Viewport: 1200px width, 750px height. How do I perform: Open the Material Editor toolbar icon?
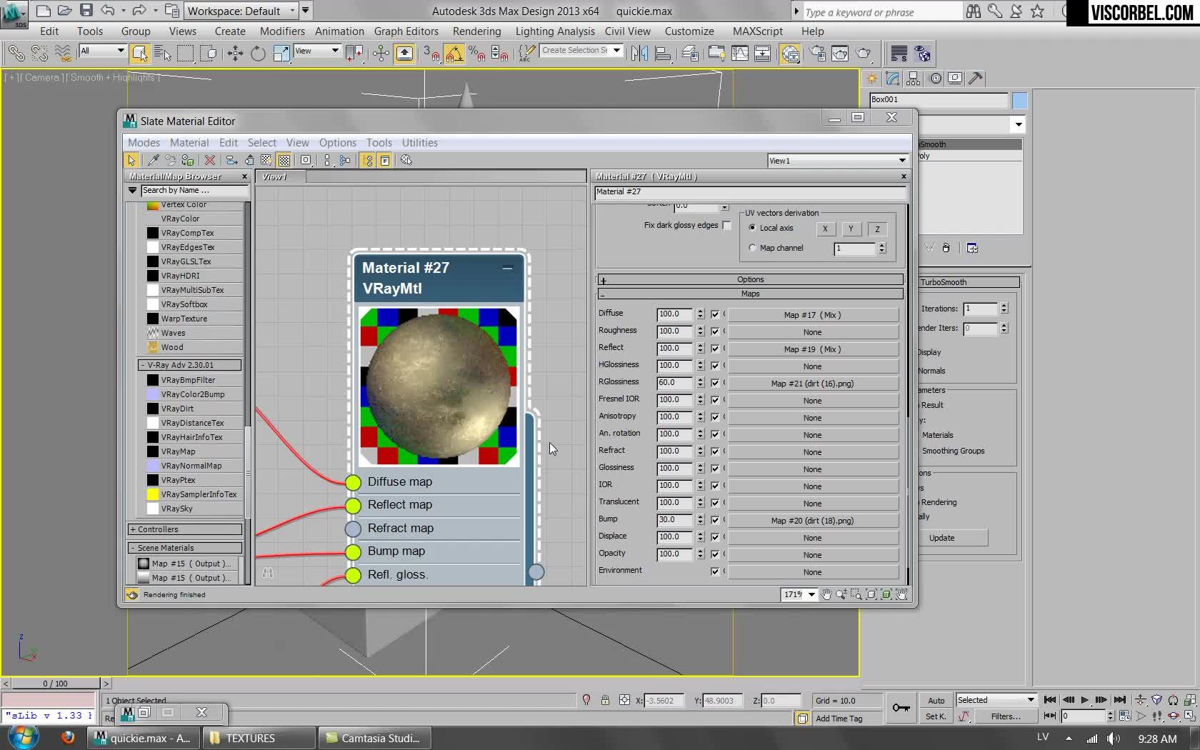click(790, 54)
